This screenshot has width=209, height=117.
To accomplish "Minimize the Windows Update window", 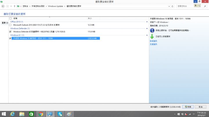I will point(195,1).
